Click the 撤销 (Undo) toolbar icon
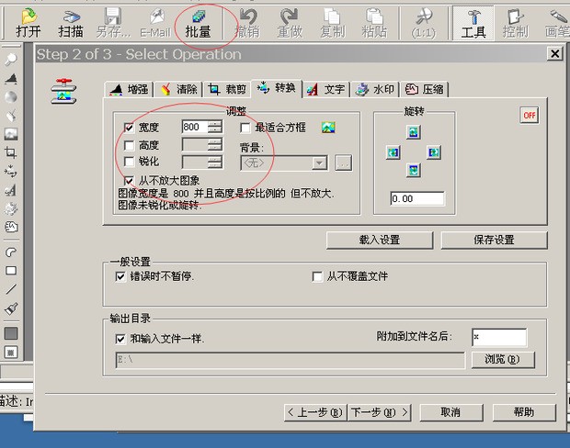The width and height of the screenshot is (570, 448). 247,23
